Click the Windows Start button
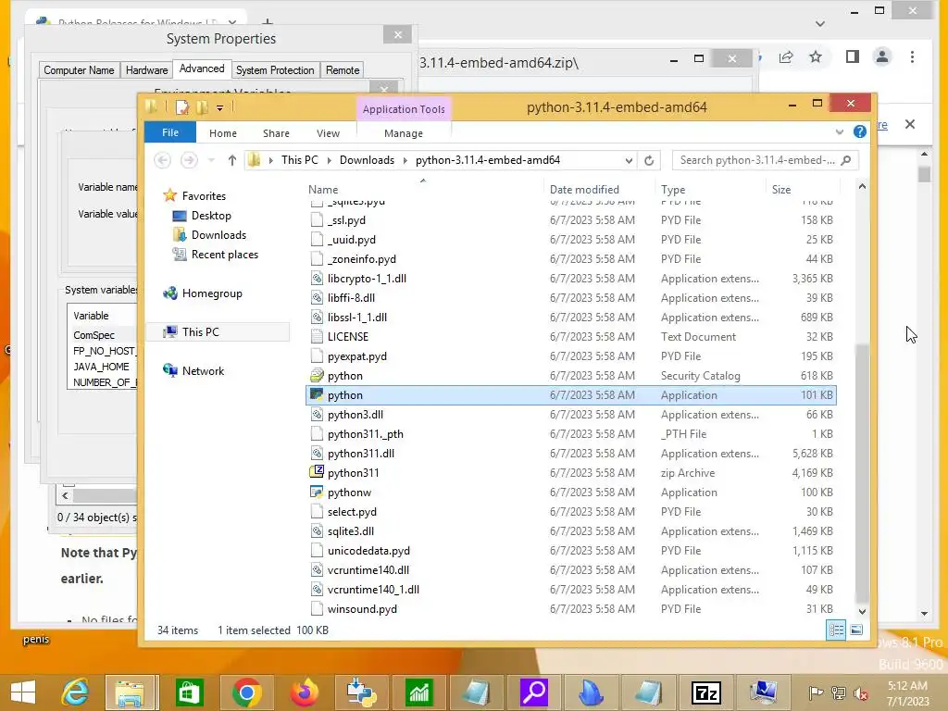Image resolution: width=948 pixels, height=711 pixels. pyautogui.click(x=23, y=692)
